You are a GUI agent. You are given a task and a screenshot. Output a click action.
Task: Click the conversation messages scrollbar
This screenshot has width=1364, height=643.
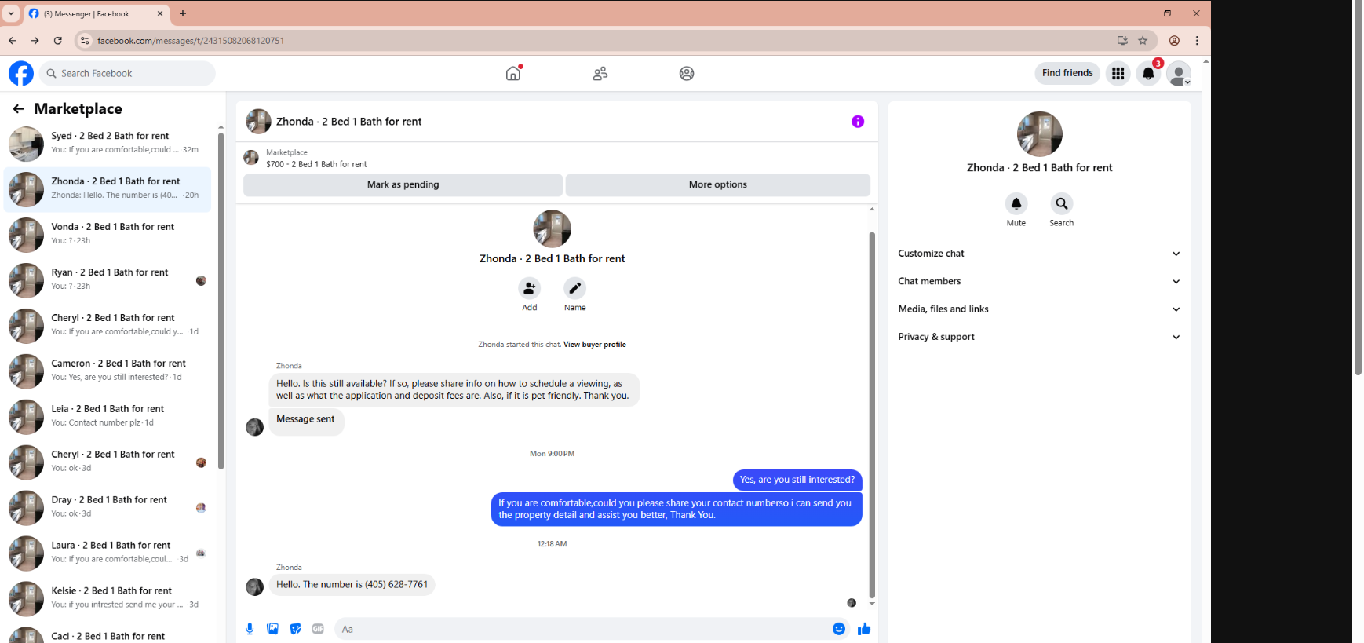pyautogui.click(x=871, y=414)
